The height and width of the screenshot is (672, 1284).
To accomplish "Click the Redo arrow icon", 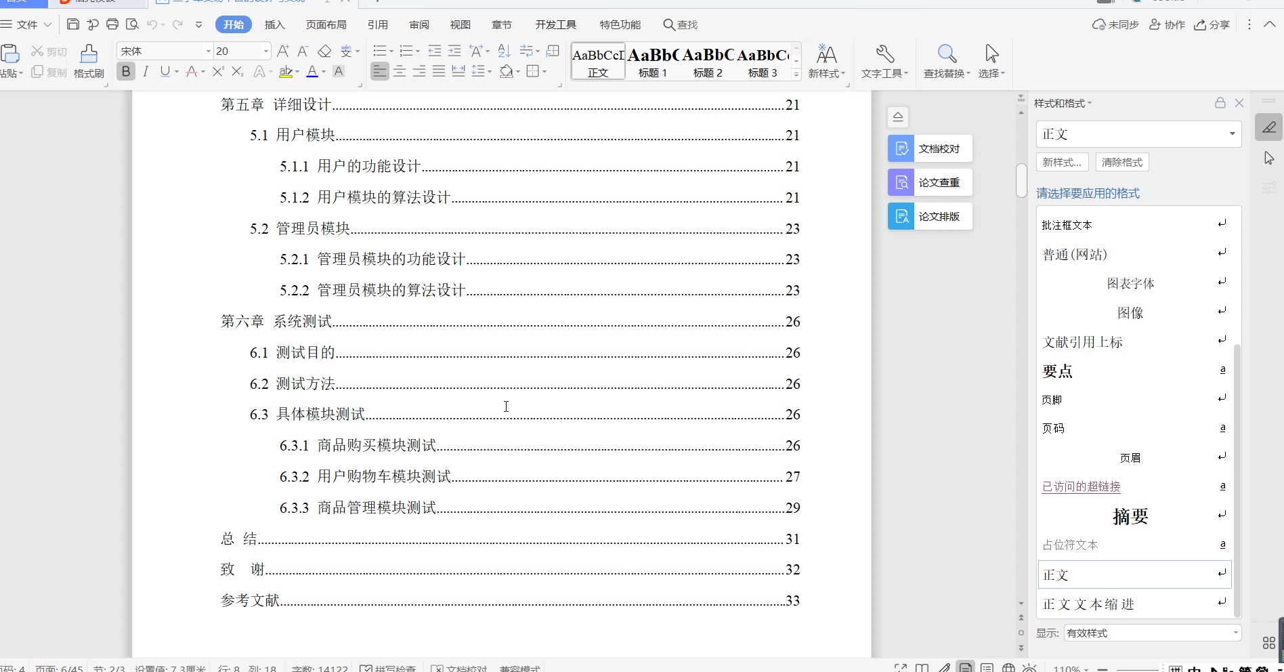I will pos(177,24).
